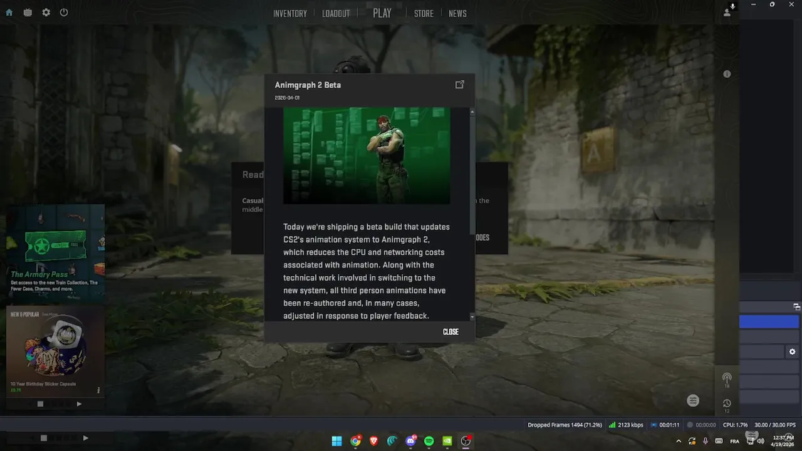Open the broadcast antenna icon showing 18
The image size is (802, 451).
[727, 380]
